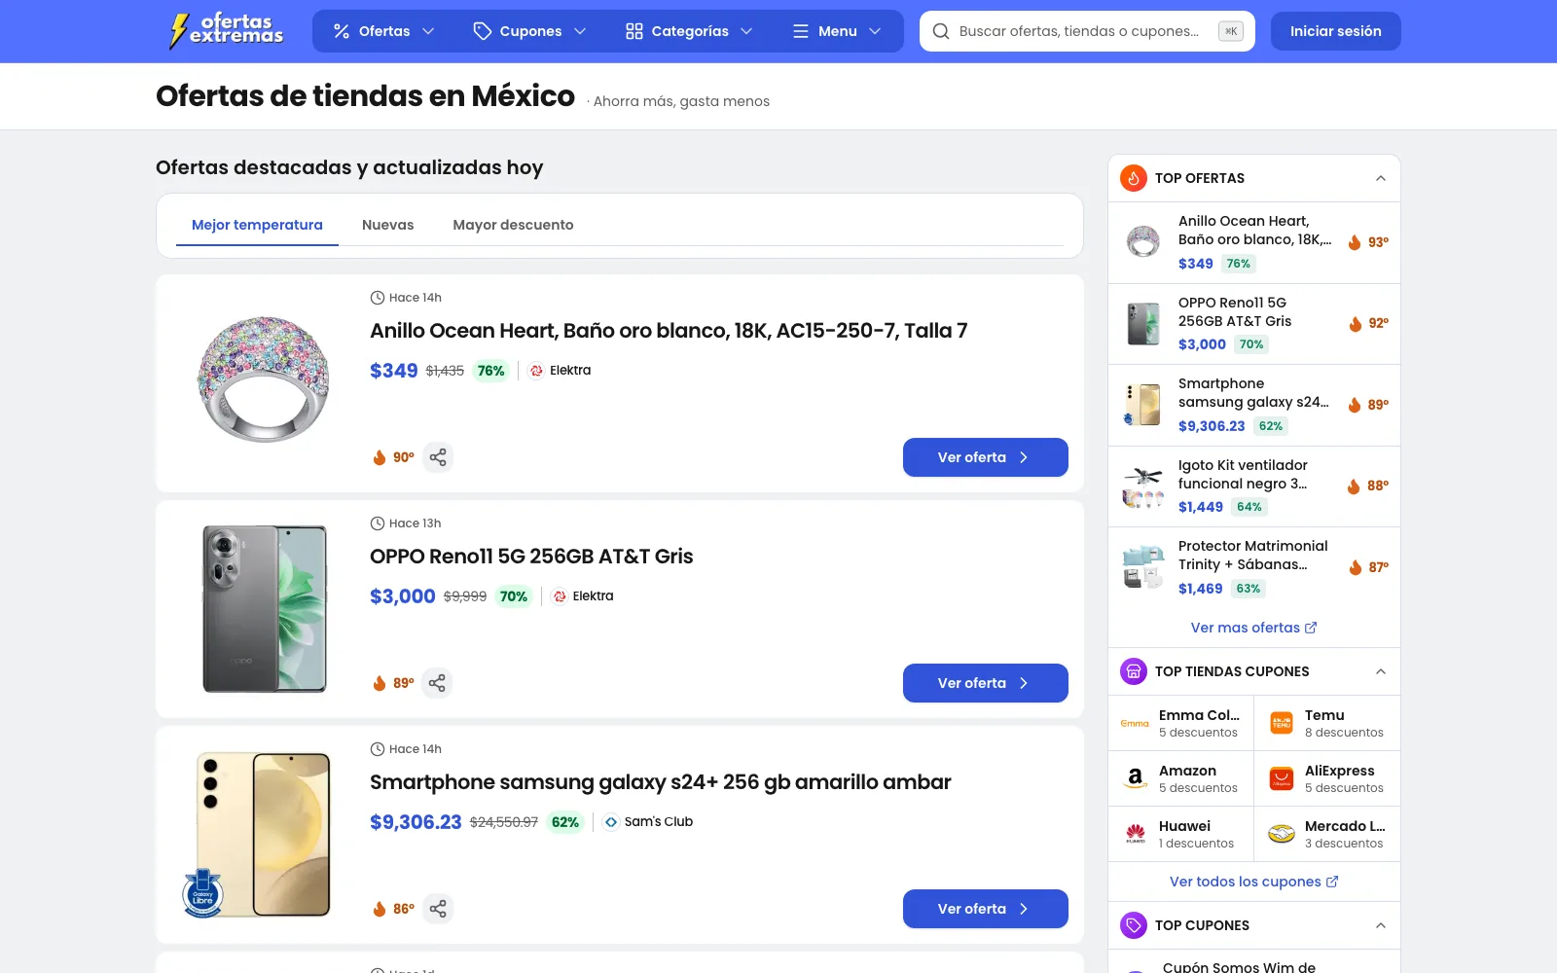Viewport: 1557px width, 973px height.
Task: Collapse the TOP CUPONES panel
Action: tap(1380, 925)
